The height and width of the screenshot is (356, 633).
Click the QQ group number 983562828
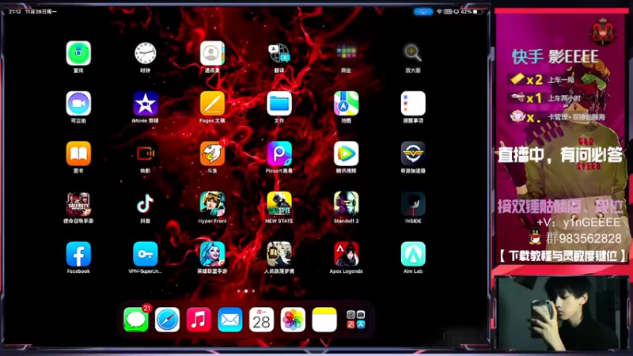click(583, 239)
